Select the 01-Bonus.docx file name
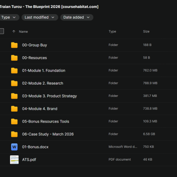Image resolution: width=177 pixels, height=177 pixels. (35, 147)
